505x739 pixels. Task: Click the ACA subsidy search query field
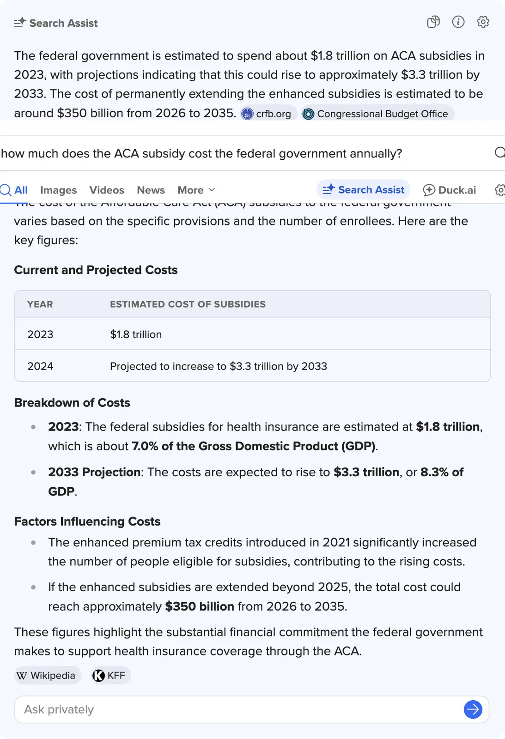[231, 153]
